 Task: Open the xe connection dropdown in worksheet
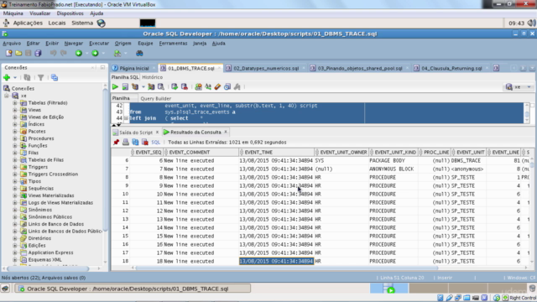(x=529, y=87)
